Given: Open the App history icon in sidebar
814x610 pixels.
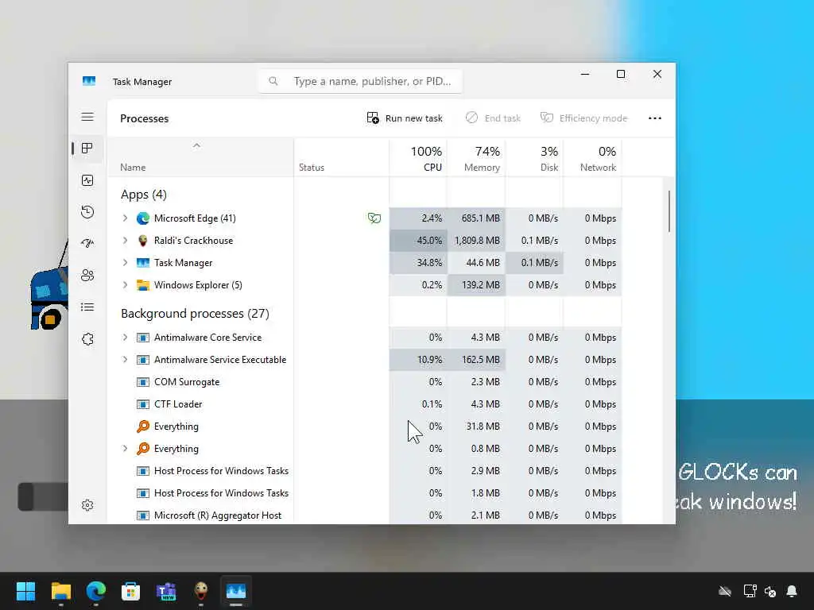Looking at the screenshot, I should click(x=87, y=211).
